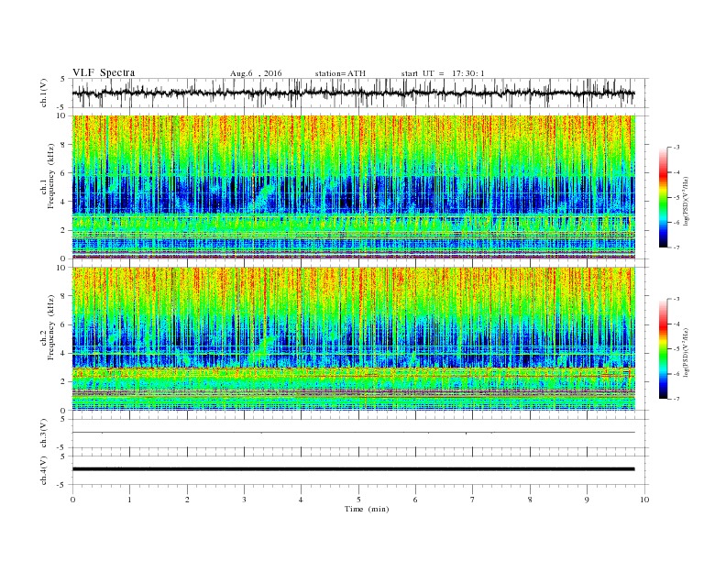
Task: Select the "ch.3(V)" axis label
Action: (x=43, y=434)
